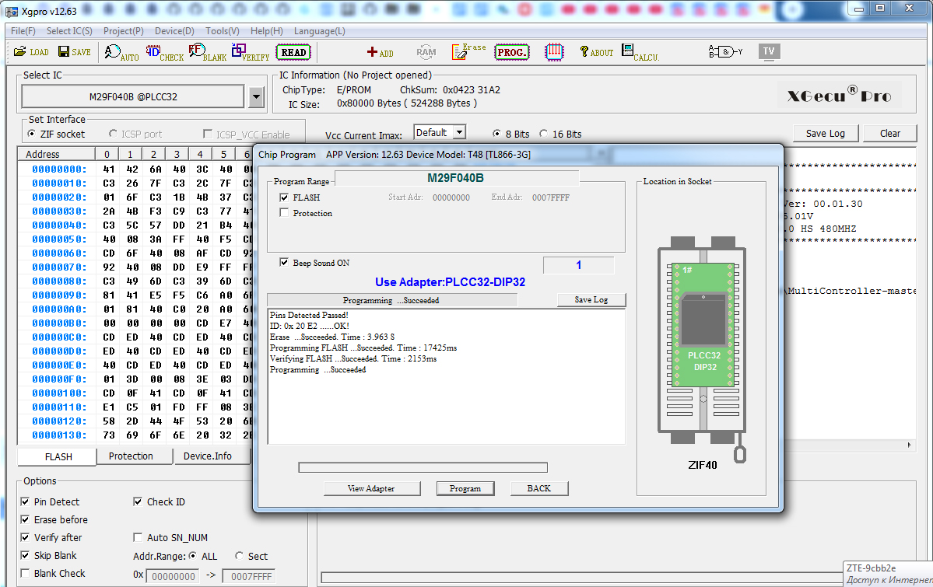933x587 pixels.
Task: Click the PROG. toolbar button
Action: click(x=512, y=52)
